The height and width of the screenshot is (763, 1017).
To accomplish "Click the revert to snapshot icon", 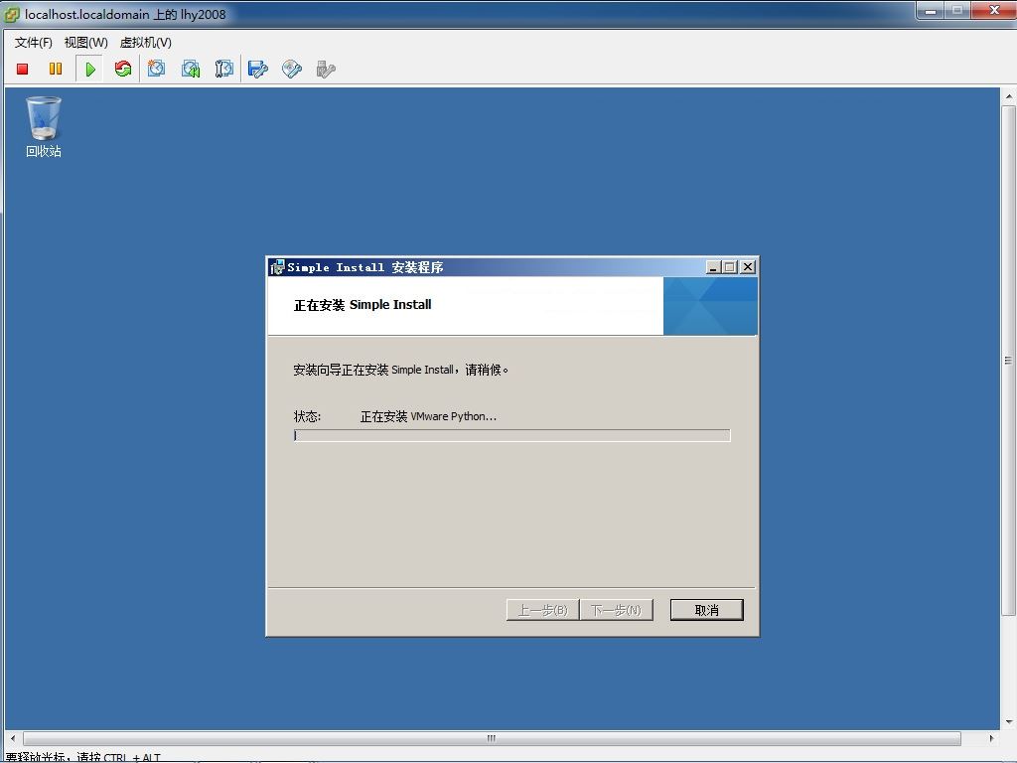I will pyautogui.click(x=191, y=69).
